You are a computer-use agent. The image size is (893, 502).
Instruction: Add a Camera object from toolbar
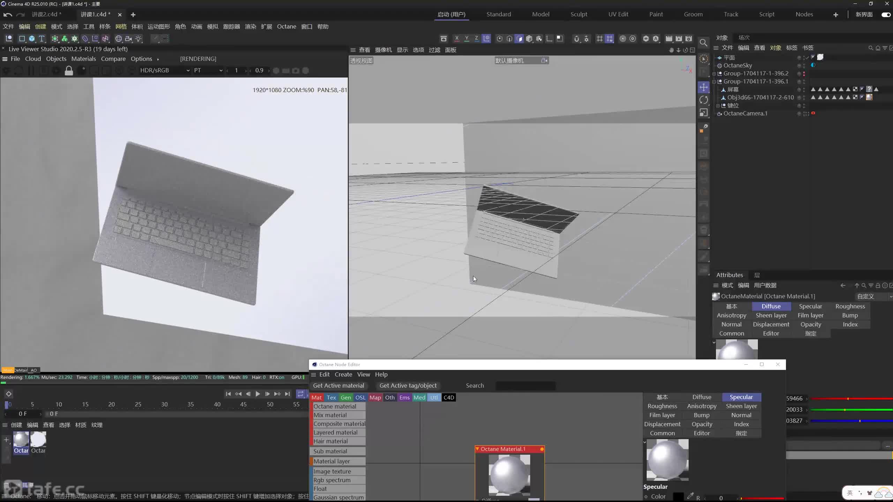coord(128,39)
